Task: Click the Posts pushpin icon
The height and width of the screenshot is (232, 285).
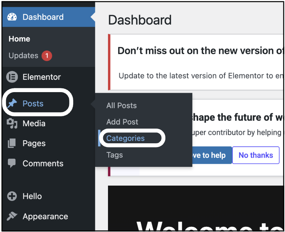Action: click(12, 103)
